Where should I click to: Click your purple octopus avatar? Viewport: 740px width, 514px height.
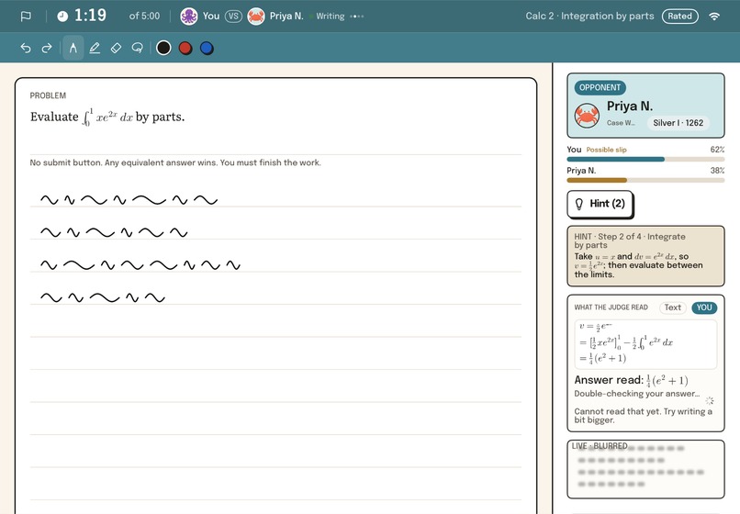click(189, 17)
